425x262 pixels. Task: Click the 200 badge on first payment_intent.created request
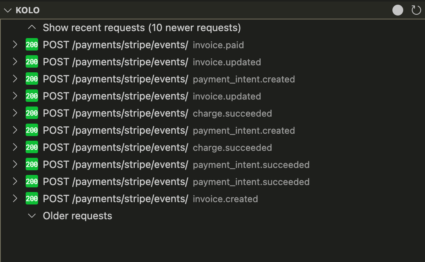tap(31, 79)
